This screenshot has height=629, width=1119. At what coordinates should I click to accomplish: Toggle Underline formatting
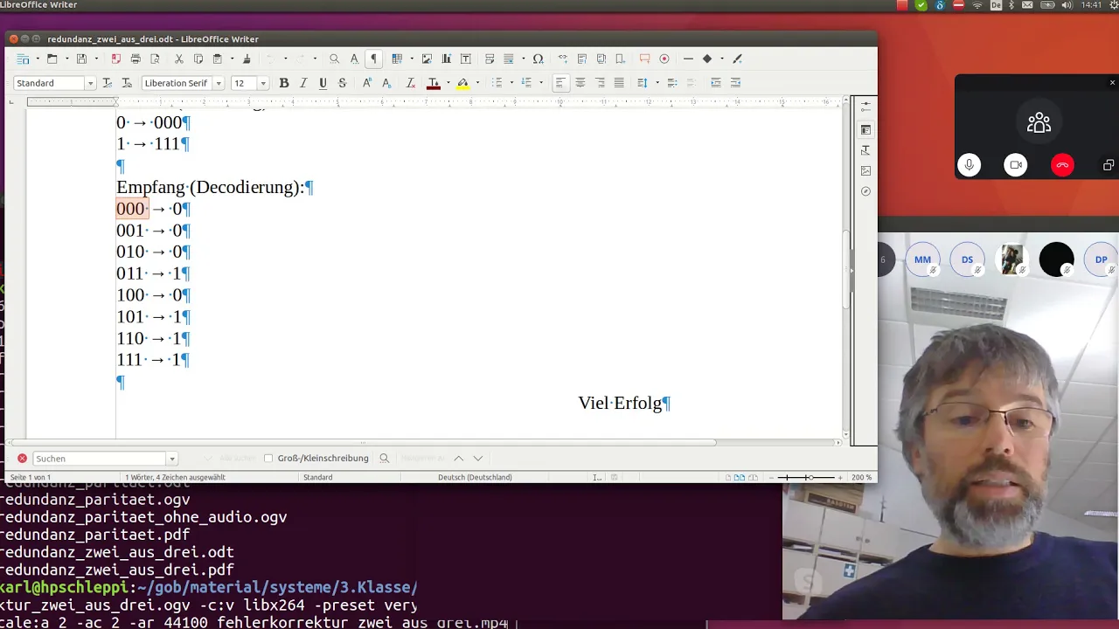coord(323,83)
